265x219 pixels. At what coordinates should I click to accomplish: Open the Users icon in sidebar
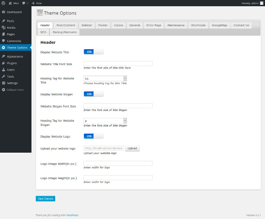3,70
